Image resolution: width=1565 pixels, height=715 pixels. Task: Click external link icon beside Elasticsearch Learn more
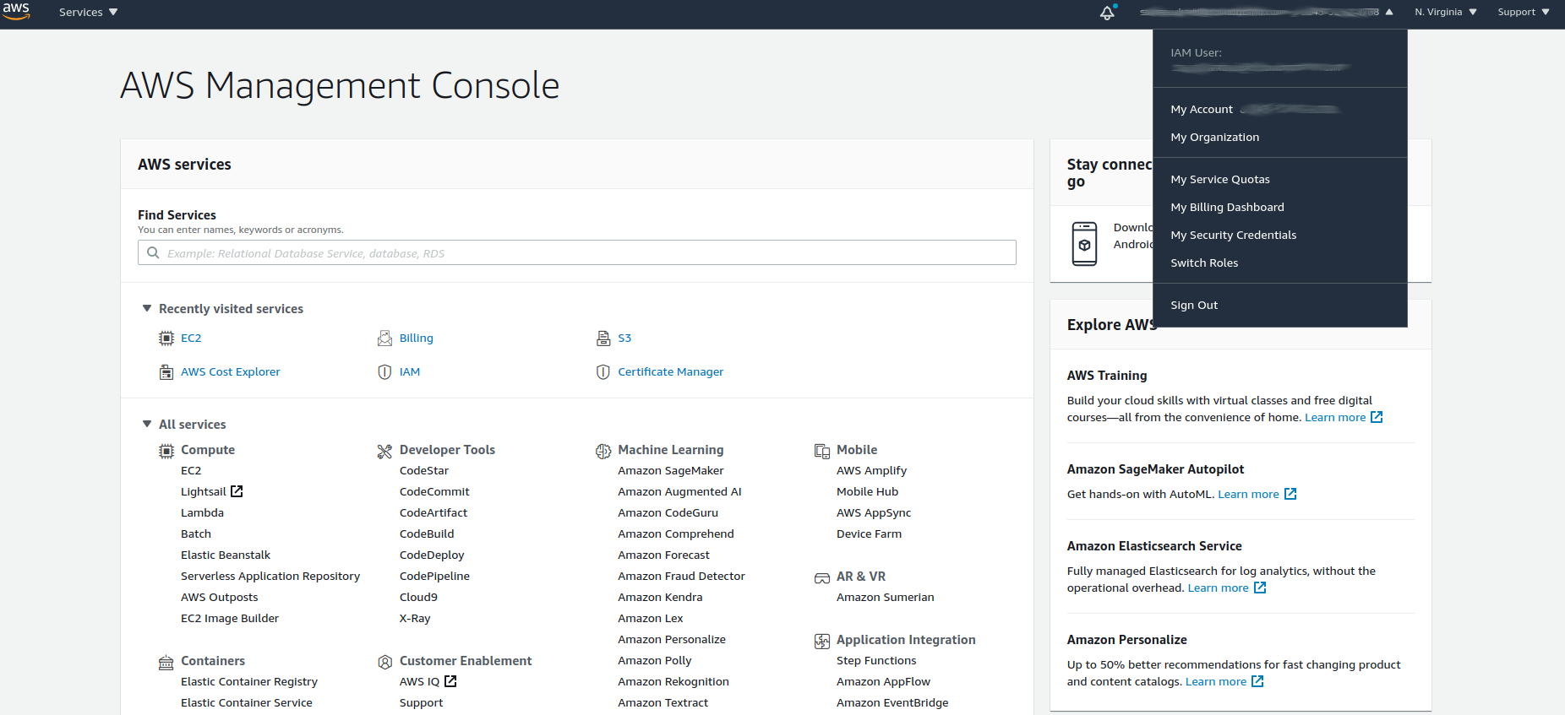1260,588
